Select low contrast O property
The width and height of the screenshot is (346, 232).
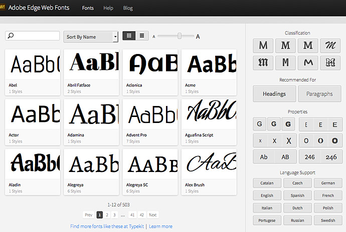coord(306,140)
